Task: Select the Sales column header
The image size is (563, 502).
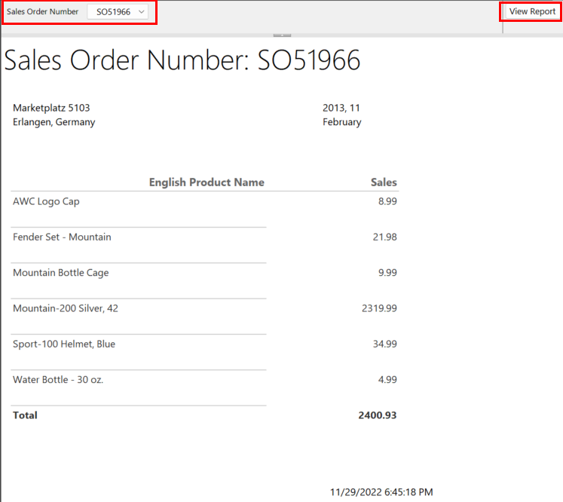Action: [x=384, y=182]
